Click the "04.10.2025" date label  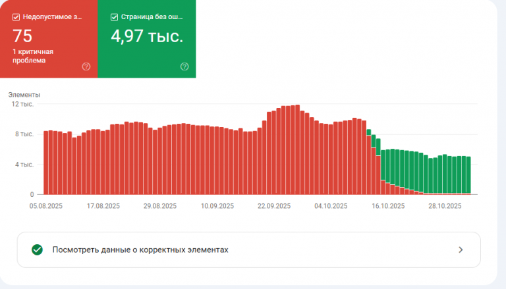pyautogui.click(x=331, y=206)
